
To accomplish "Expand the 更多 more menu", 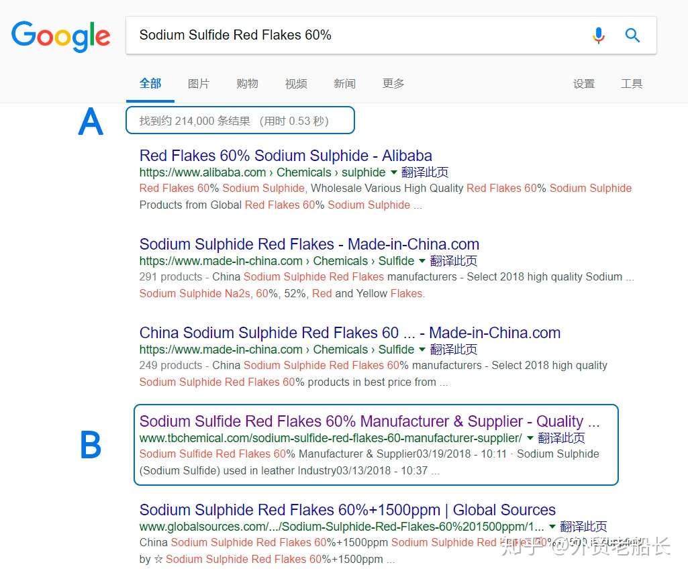I will (x=393, y=84).
